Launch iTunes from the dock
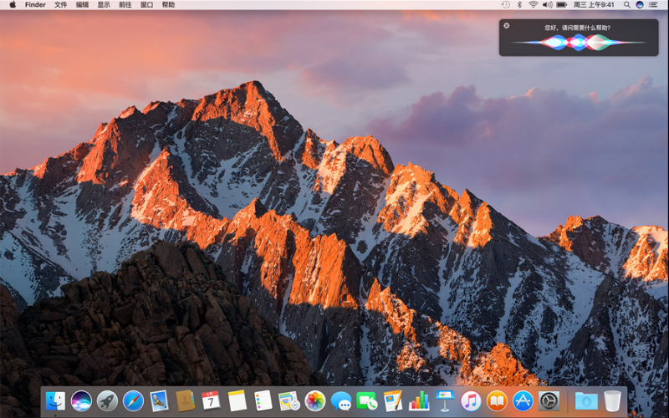 [471, 401]
